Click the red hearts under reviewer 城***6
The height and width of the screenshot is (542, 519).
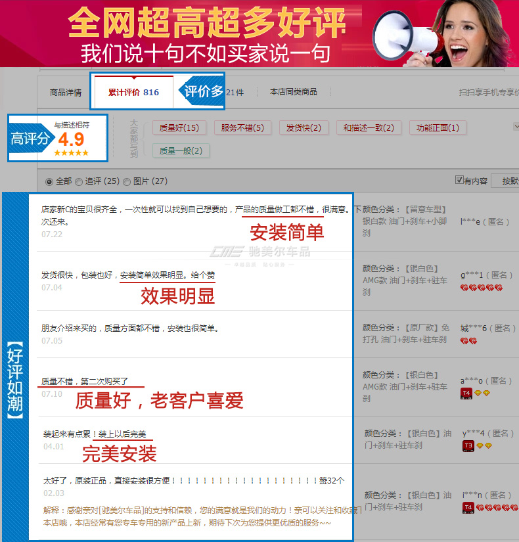pyautogui.click(x=468, y=341)
